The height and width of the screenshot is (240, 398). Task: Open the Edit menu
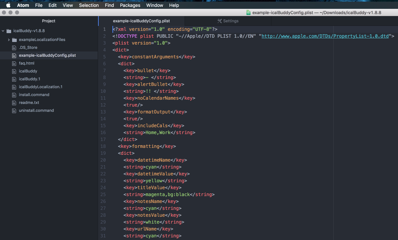point(52,5)
